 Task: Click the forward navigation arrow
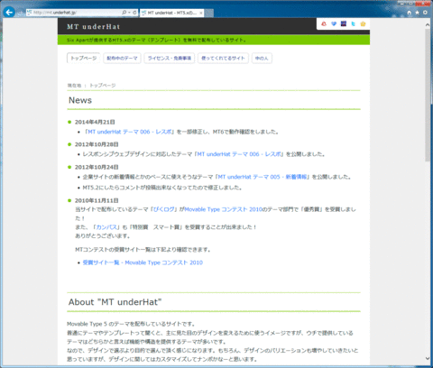21,13
